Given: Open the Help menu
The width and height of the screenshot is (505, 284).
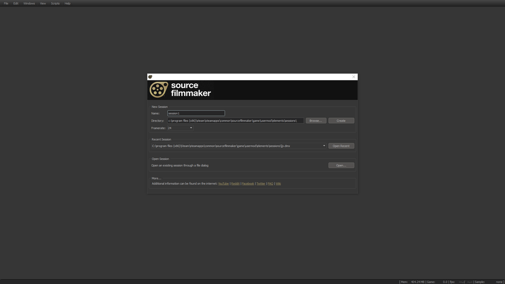Looking at the screenshot, I should tap(67, 3).
